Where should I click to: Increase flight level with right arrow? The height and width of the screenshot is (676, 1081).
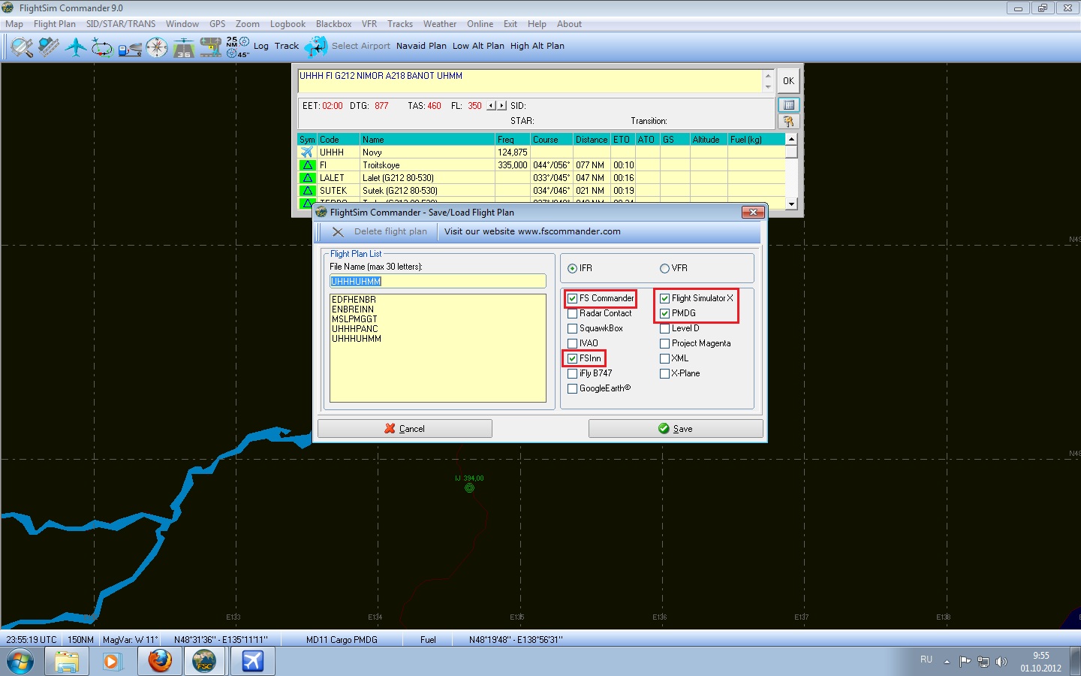point(501,106)
